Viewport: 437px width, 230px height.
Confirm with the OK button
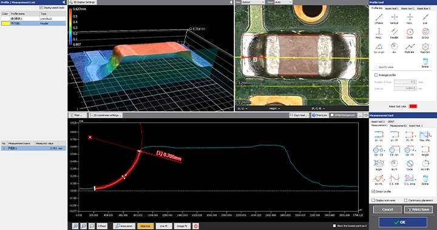click(403, 222)
